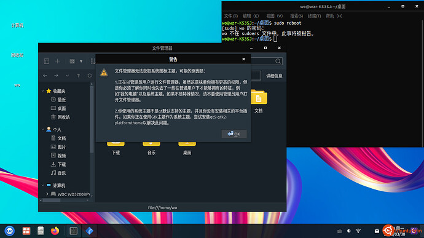
Task: Select the 桌面 folder in main pane
Action: [x=187, y=148]
